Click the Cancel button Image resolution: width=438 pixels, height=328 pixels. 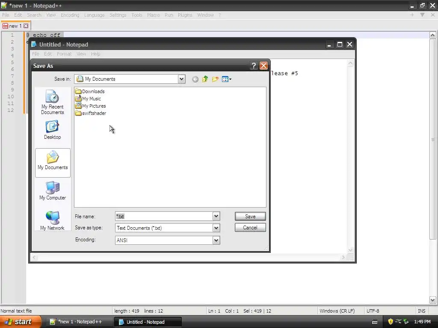coord(250,228)
